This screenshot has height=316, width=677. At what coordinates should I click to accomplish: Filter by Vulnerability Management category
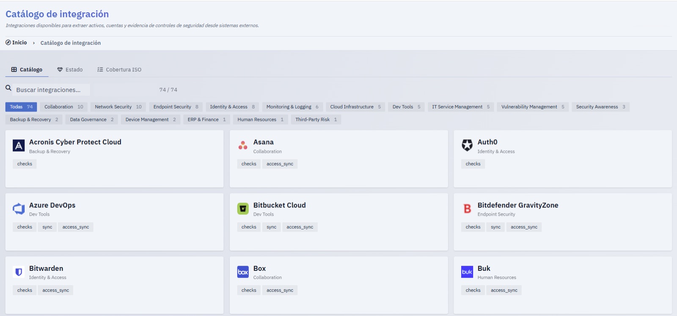533,107
